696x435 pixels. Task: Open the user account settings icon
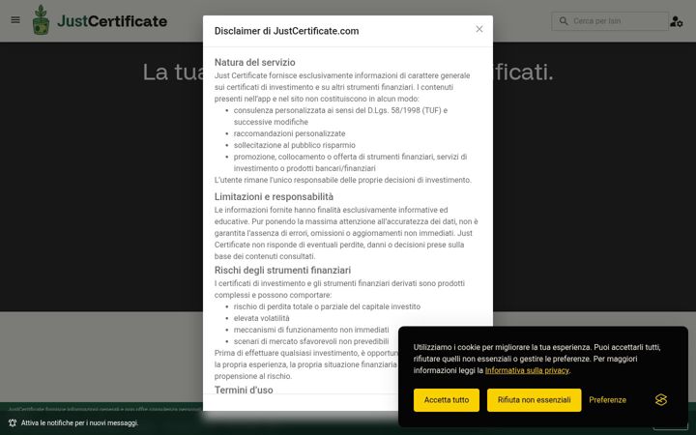[x=677, y=21]
